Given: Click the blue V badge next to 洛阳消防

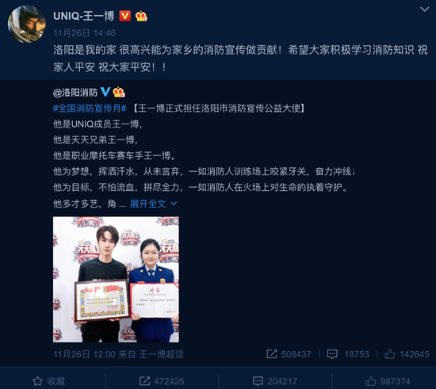Looking at the screenshot, I should [105, 92].
